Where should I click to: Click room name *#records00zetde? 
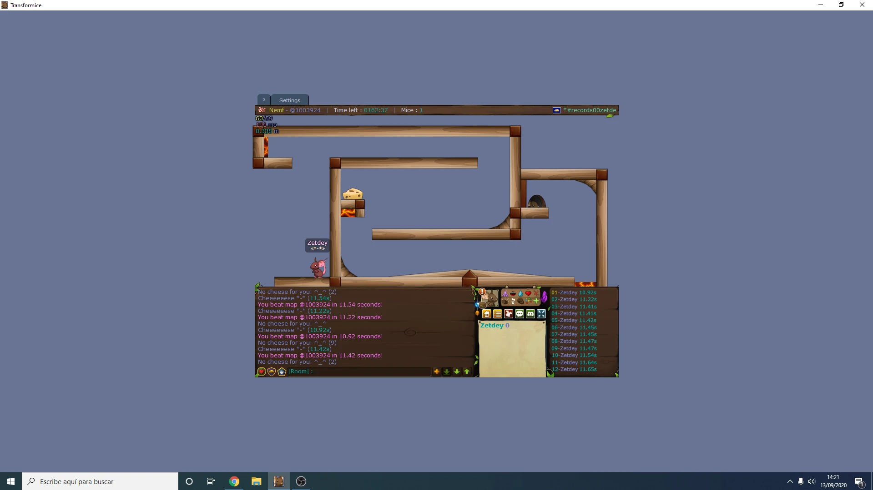pos(590,110)
